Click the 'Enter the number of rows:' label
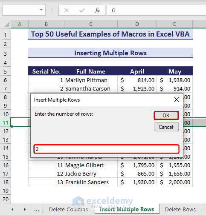Image resolution: width=206 pixels, height=216 pixels. pyautogui.click(x=64, y=114)
